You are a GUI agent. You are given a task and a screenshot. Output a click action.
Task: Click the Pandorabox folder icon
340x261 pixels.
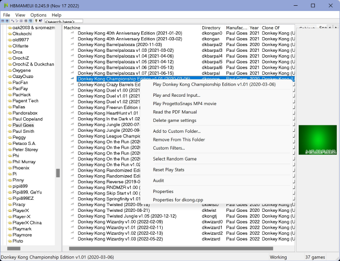10,112
